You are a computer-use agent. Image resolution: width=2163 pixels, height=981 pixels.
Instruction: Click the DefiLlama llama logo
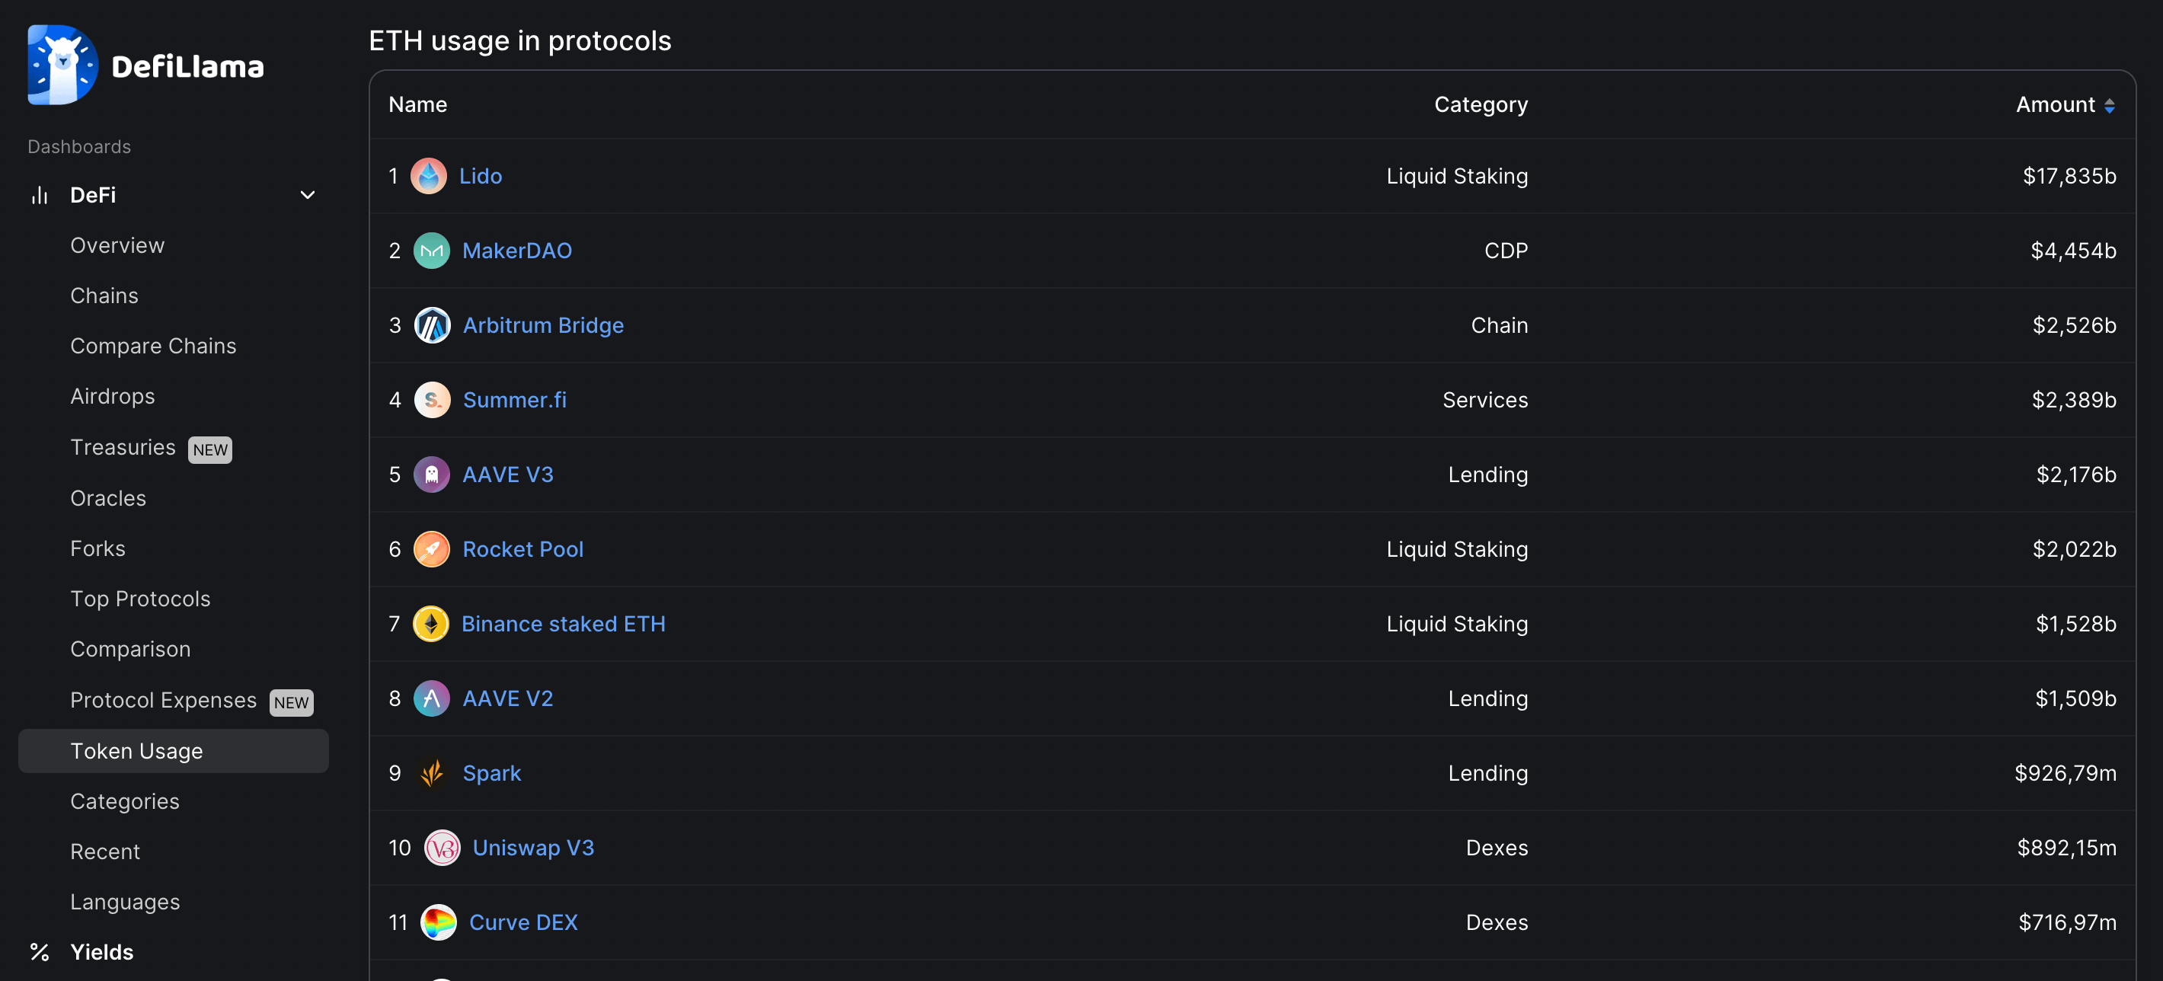62,65
